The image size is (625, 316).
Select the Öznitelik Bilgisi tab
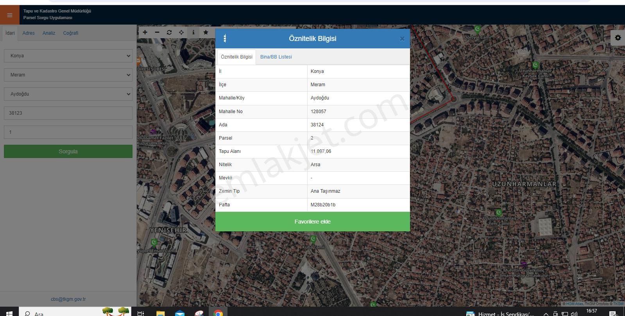pyautogui.click(x=236, y=57)
